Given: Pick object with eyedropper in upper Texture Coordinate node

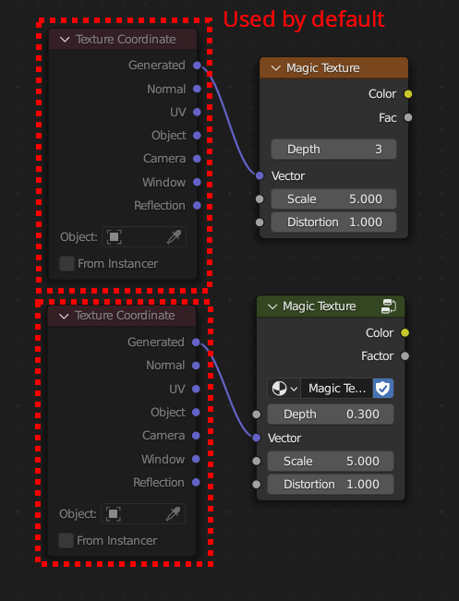Looking at the screenshot, I should 174,237.
